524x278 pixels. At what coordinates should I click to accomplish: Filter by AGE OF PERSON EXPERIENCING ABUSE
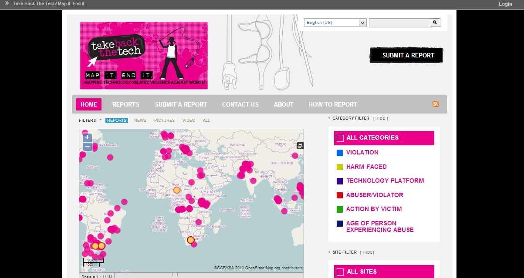click(x=380, y=226)
